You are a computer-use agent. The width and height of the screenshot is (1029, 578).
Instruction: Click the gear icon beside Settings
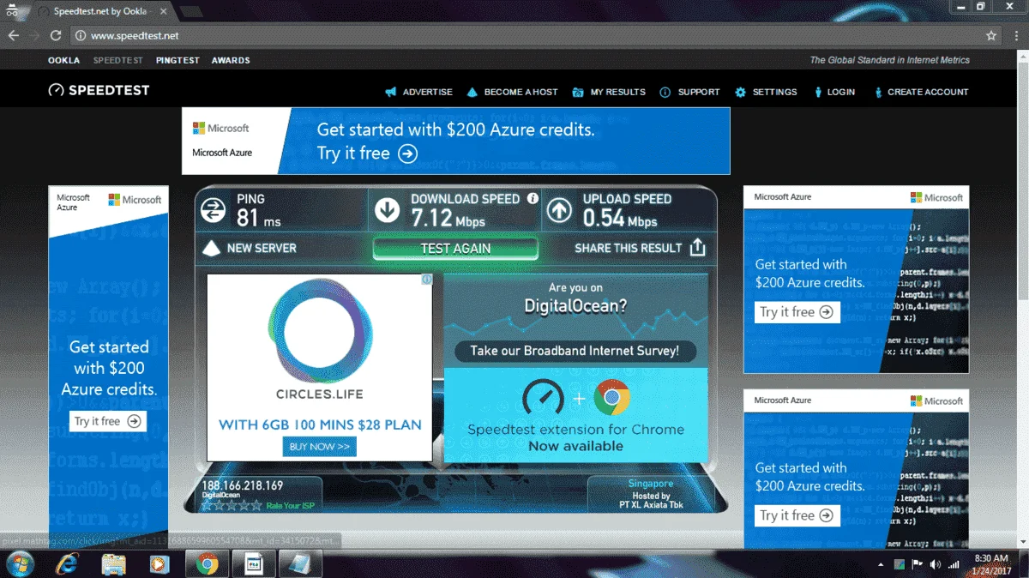pyautogui.click(x=740, y=92)
